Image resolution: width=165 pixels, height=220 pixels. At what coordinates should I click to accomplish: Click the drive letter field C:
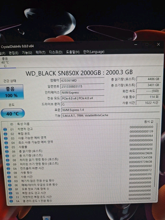tap(82, 104)
